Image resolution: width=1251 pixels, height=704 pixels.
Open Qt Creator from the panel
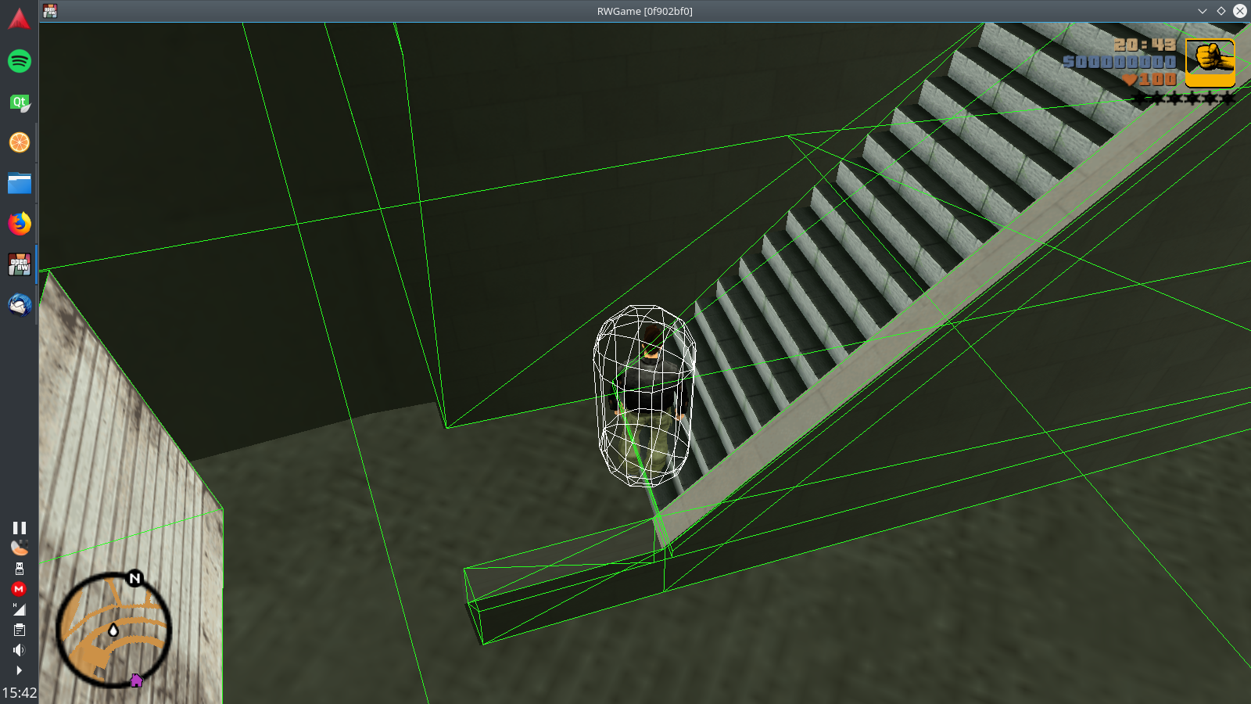[19, 102]
